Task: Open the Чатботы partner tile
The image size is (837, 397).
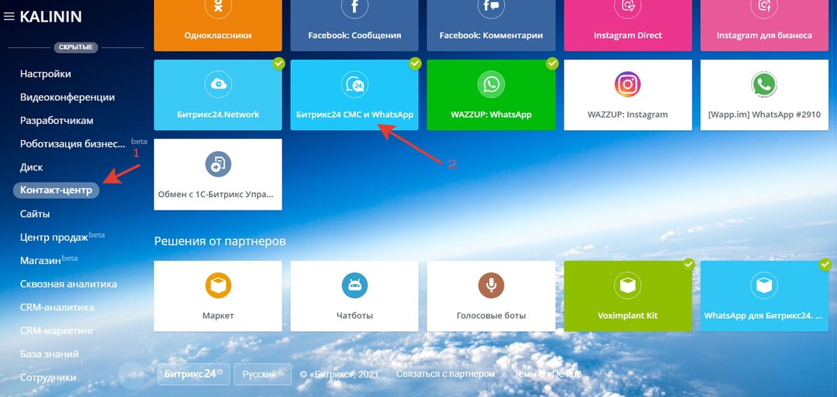Action: (354, 296)
